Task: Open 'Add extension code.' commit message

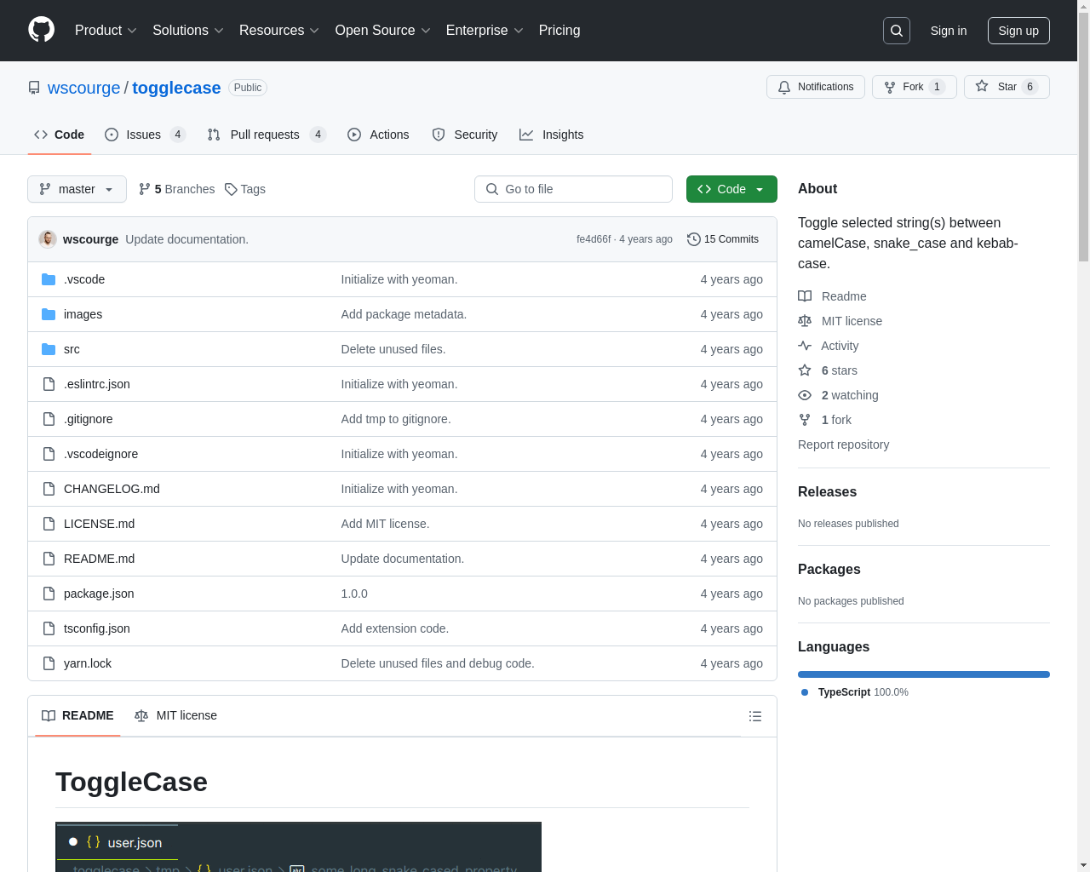Action: tap(395, 628)
